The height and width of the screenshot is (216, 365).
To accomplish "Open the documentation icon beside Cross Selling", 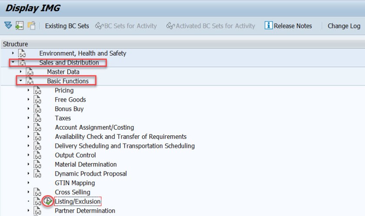I will pos(38,192).
